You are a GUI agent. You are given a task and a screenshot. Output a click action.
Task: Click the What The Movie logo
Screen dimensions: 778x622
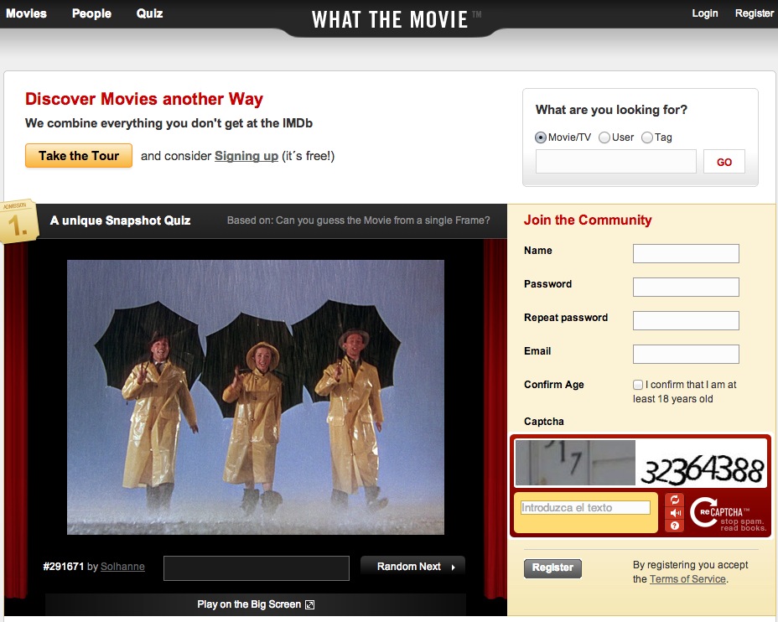tap(390, 19)
